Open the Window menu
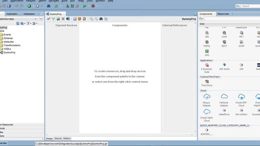 tap(100, 1)
